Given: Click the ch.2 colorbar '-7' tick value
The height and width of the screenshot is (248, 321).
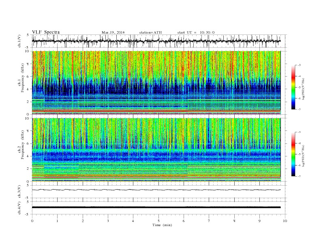Looking at the screenshot, I should click(299, 176).
